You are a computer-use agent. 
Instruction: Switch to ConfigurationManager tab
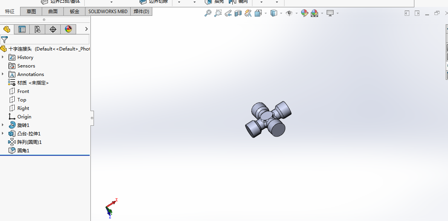(x=37, y=29)
